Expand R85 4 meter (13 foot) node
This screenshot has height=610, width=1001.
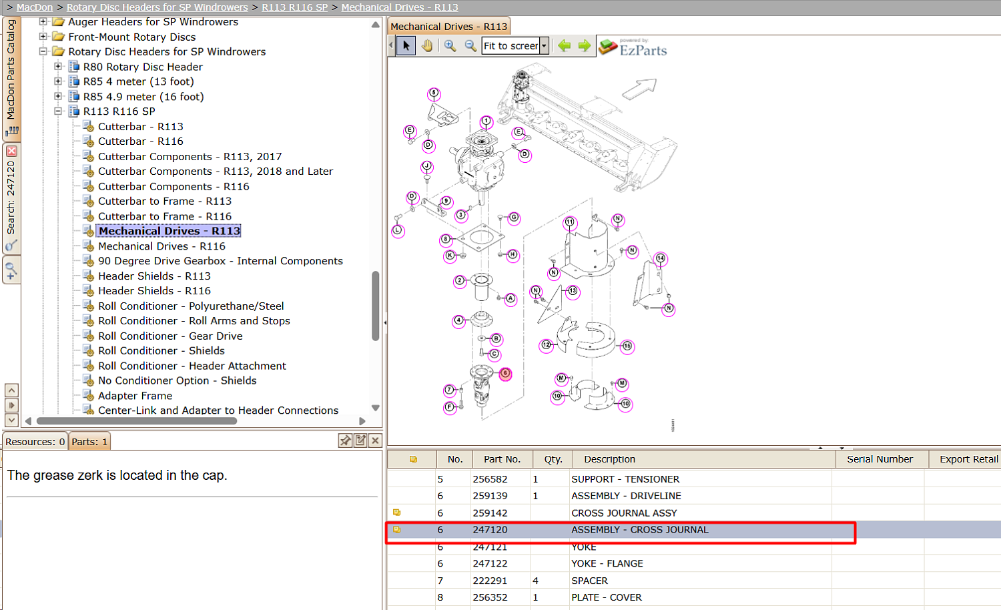pyautogui.click(x=58, y=81)
